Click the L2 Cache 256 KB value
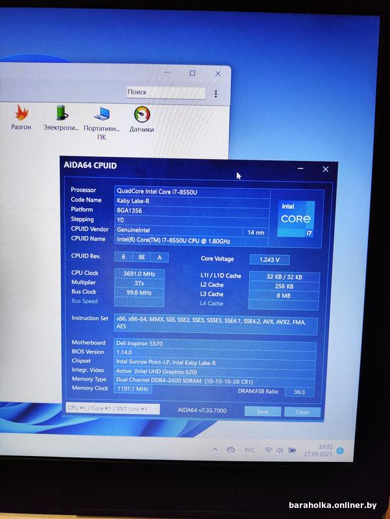 [284, 286]
